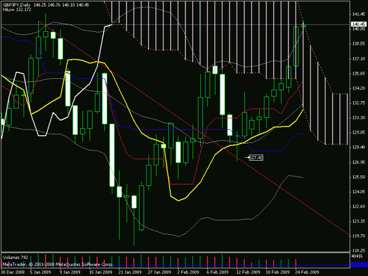Click the 2 Feb 2009 date label
The width and height of the screenshot is (368, 276).
click(x=188, y=272)
